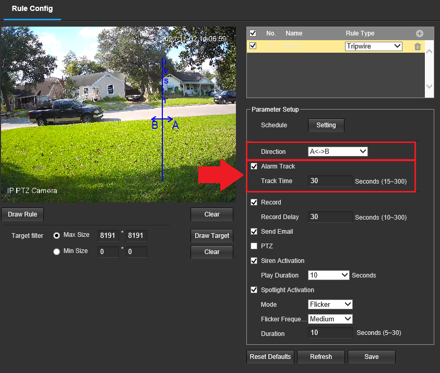This screenshot has width=440, height=373.
Task: Enable the PTZ checkbox
Action: (x=254, y=246)
